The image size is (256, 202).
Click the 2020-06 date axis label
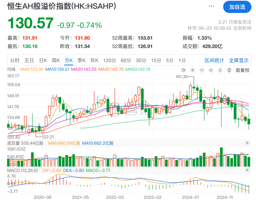tap(43, 198)
